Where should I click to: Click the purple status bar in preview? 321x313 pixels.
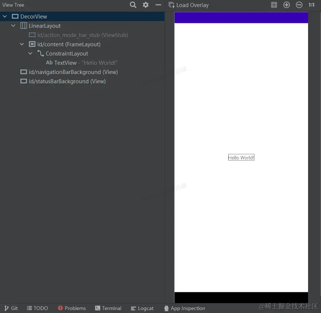(x=241, y=18)
